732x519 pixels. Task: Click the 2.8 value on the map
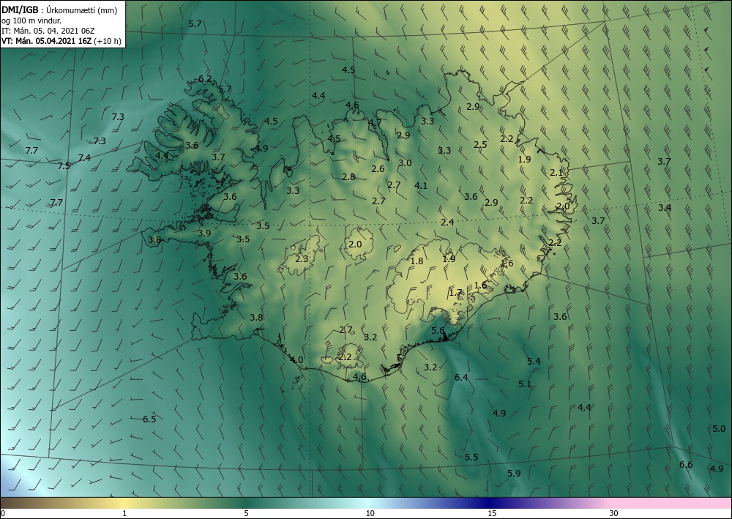(x=348, y=177)
